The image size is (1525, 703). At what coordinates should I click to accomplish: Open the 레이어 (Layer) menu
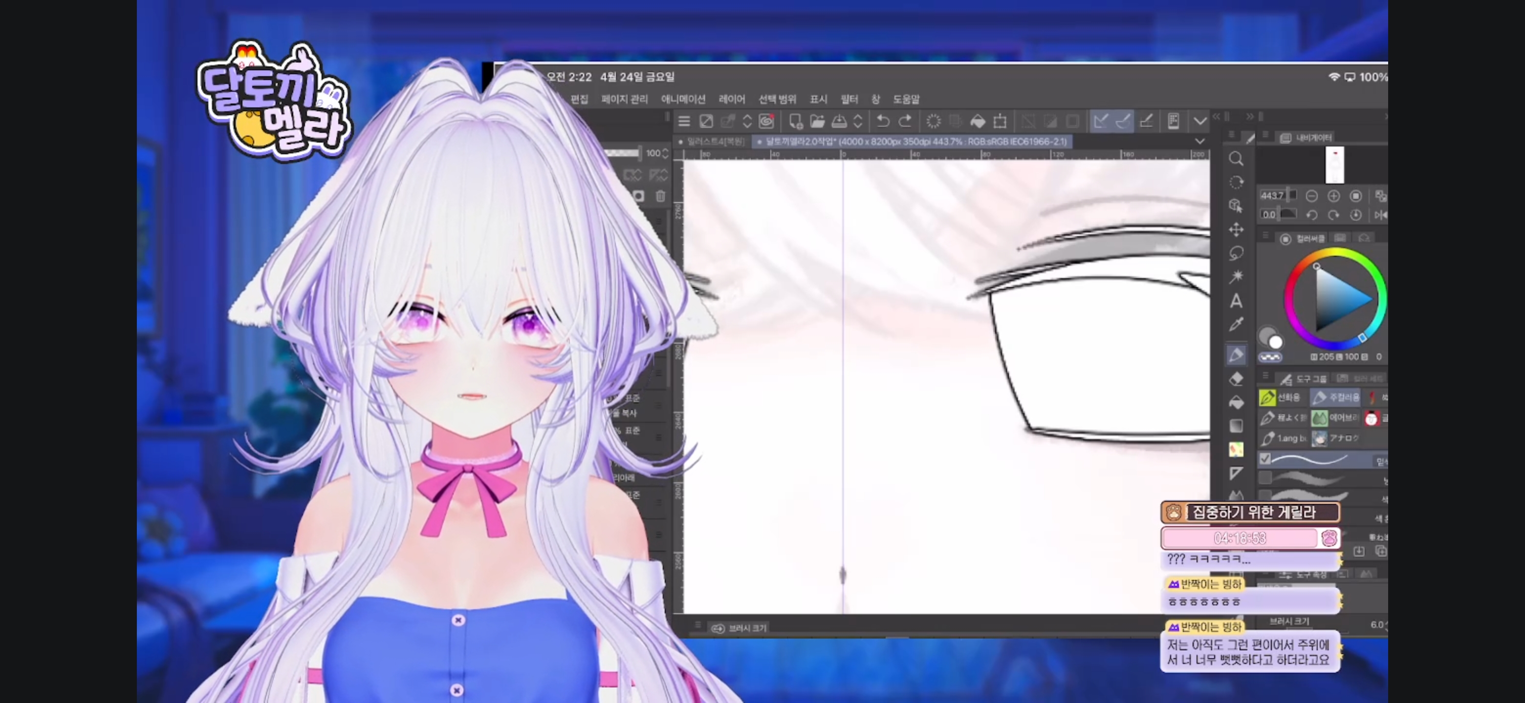(731, 99)
